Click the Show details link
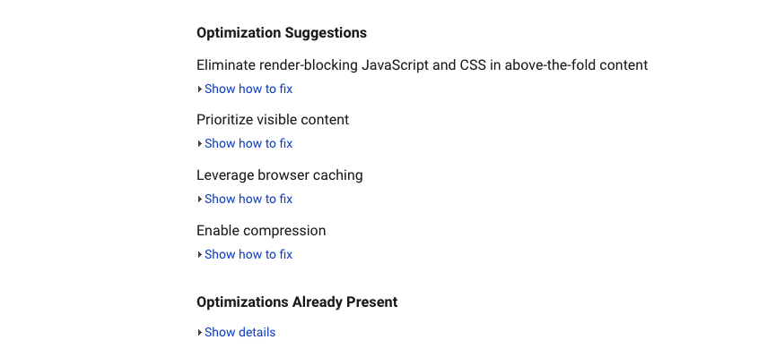This screenshot has width=767, height=357. pos(240,332)
